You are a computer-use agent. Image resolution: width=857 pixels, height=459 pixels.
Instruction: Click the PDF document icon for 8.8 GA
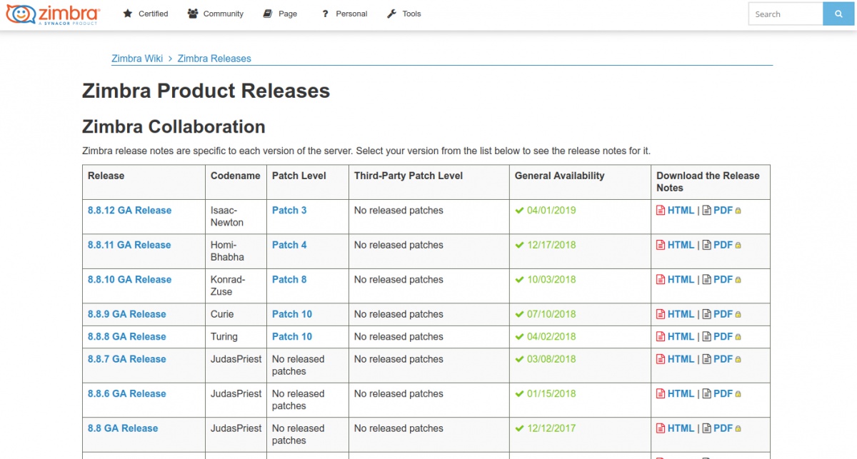point(707,428)
